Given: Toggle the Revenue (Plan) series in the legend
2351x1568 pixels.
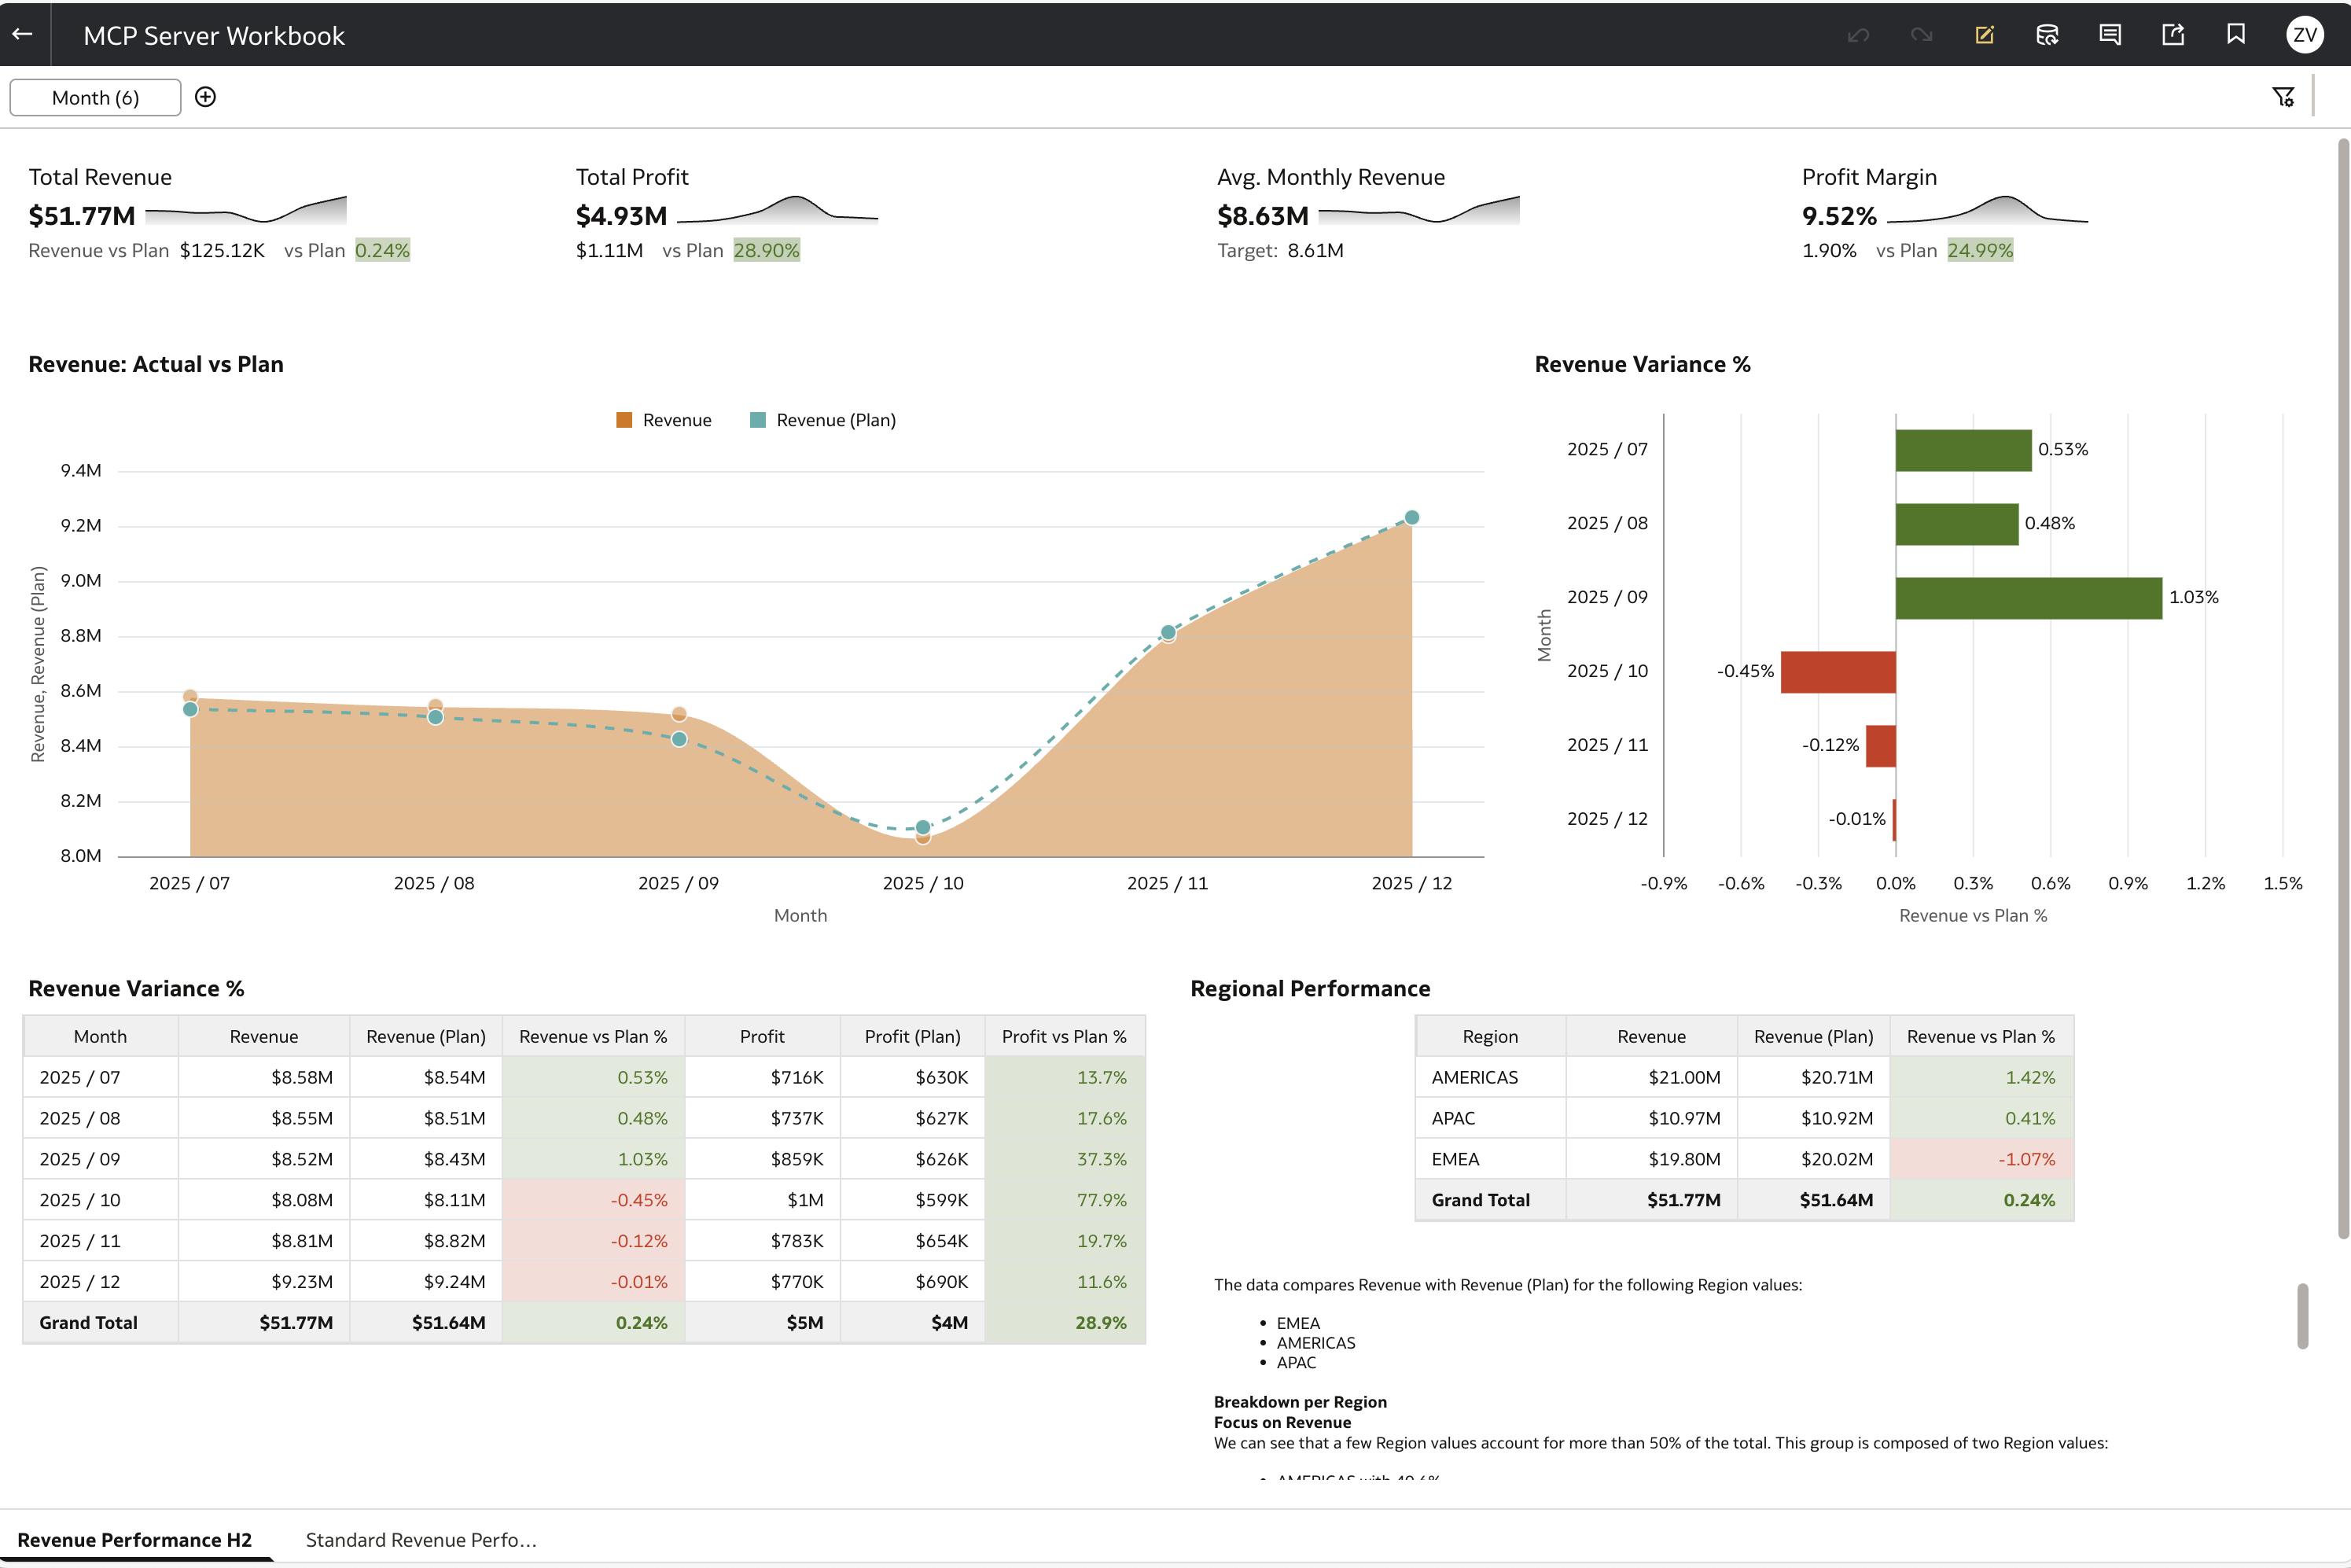Looking at the screenshot, I should point(823,420).
